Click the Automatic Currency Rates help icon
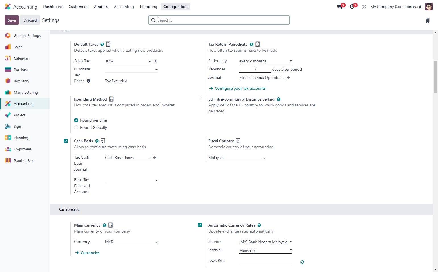Image resolution: width=438 pixels, height=272 pixels. point(259,225)
